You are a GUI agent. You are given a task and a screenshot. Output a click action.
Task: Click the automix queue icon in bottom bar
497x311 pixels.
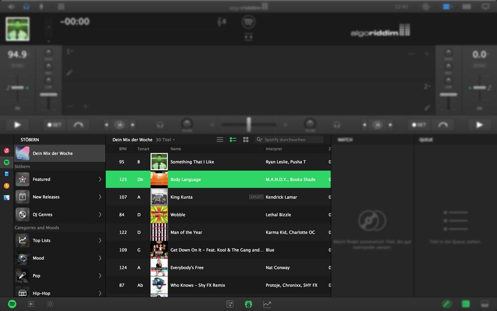click(x=31, y=304)
